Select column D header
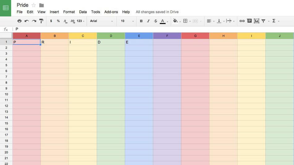The width and height of the screenshot is (294, 165). [111, 36]
